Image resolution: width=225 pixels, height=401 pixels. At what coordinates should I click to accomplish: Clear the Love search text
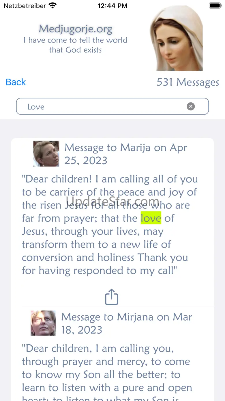[x=191, y=106]
